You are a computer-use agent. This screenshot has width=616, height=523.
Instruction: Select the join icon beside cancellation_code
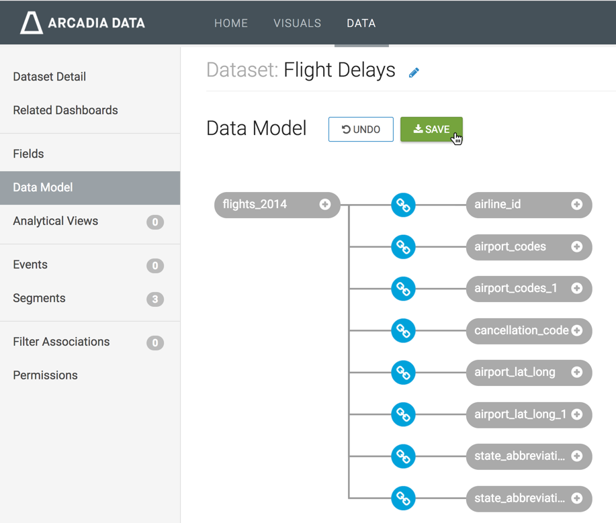tap(403, 331)
